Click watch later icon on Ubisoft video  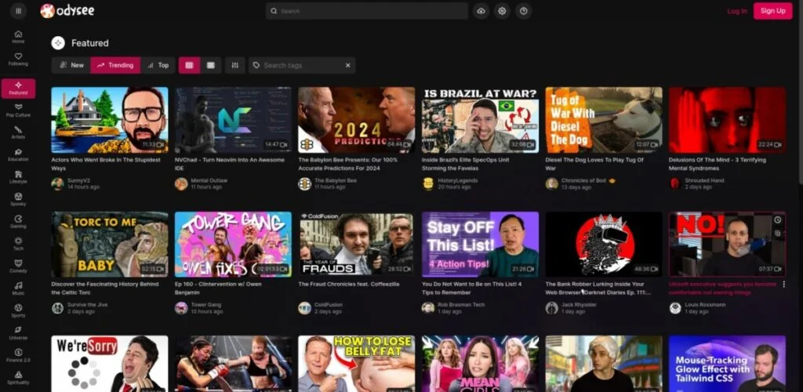tap(777, 220)
